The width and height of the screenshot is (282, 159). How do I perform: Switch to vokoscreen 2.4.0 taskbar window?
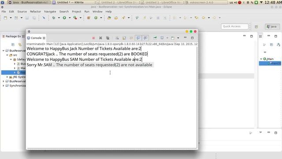(206, 2)
